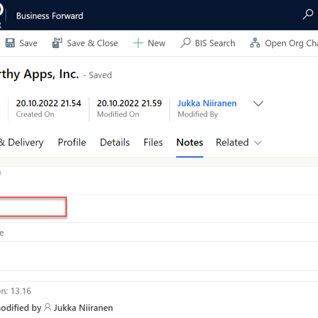Click the Open Org Chart hierarchy icon
318x318 pixels.
coord(255,43)
